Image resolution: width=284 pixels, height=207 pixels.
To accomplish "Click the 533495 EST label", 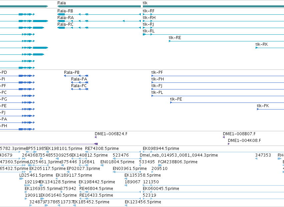I will click(x=147, y=162).
